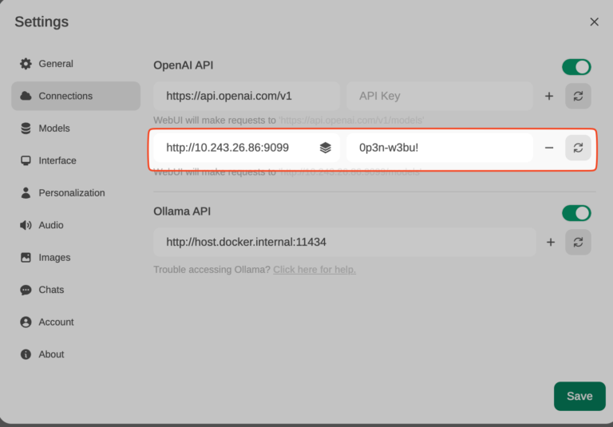Image resolution: width=613 pixels, height=427 pixels.
Task: Disable the OpenAI API toggle
Action: (x=576, y=67)
